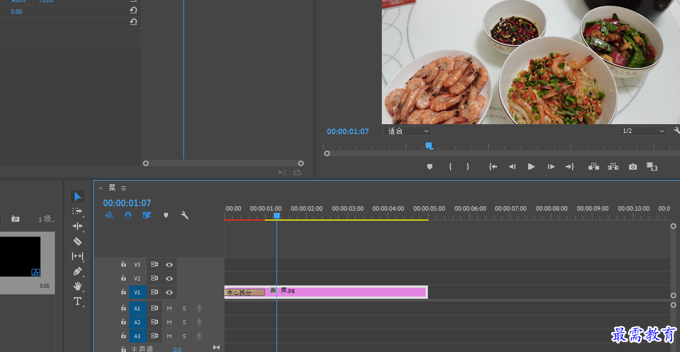
Task: Select the Pen tool
Action: coord(78,272)
